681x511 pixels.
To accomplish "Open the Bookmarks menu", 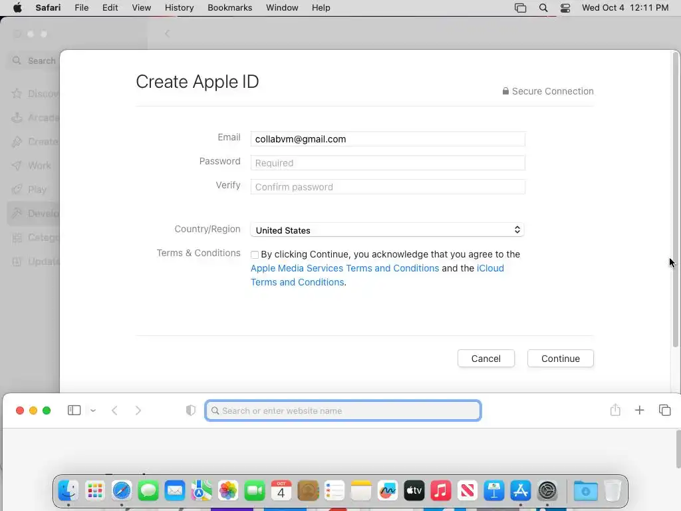I will pyautogui.click(x=229, y=8).
